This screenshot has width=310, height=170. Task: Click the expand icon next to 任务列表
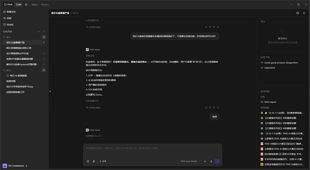(39, 31)
